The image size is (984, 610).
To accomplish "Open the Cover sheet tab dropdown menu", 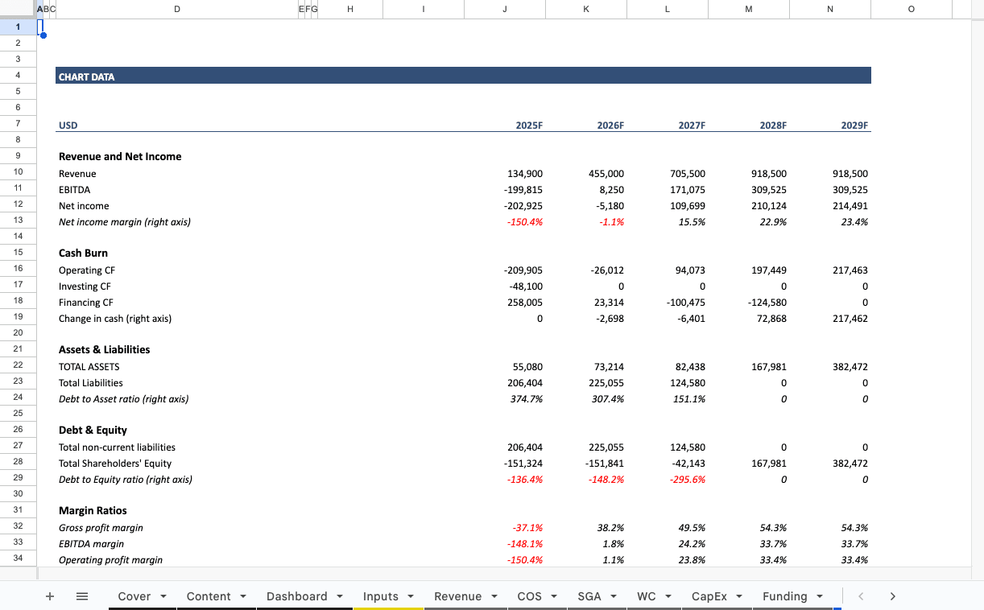I will point(163,596).
